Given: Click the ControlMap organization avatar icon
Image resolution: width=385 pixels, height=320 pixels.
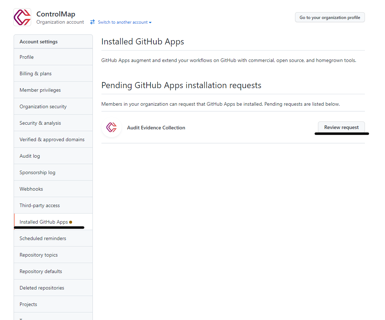Looking at the screenshot, I should 22,17.
